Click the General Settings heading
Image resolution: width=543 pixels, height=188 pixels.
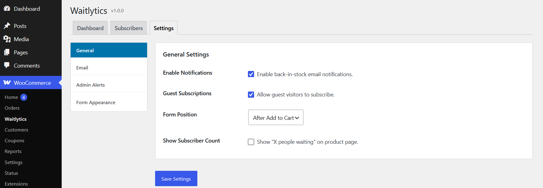click(186, 54)
